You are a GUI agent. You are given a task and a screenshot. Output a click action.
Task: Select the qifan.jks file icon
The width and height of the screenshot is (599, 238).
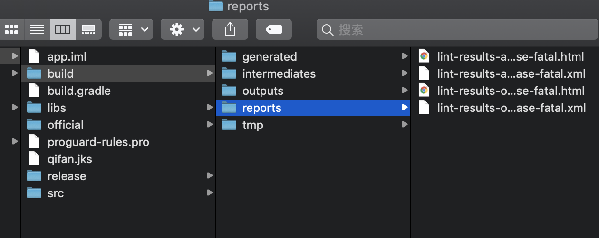[x=34, y=159]
